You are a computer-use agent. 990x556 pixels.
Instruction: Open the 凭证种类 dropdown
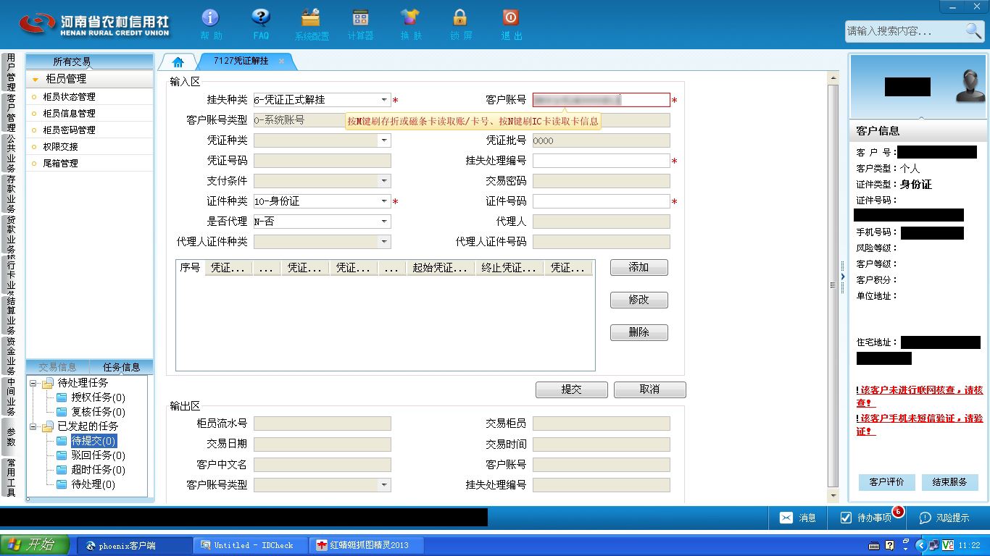click(384, 140)
